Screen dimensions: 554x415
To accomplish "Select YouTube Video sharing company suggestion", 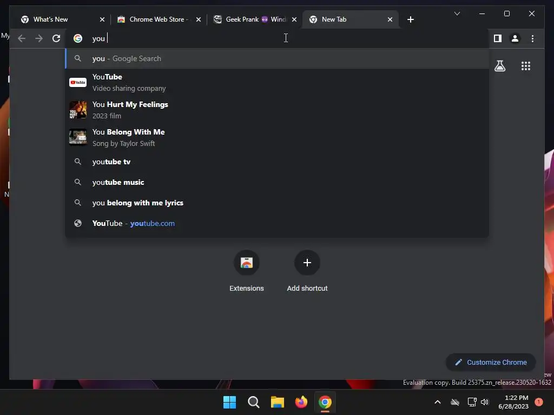I will (x=277, y=83).
